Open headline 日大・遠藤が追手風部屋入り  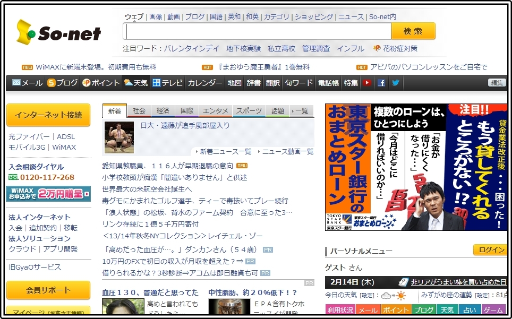185,126
